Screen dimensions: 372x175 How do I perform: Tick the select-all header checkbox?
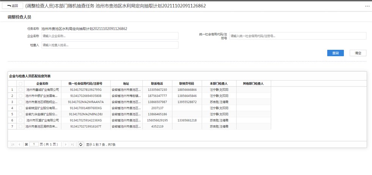pyautogui.click(x=20, y=84)
